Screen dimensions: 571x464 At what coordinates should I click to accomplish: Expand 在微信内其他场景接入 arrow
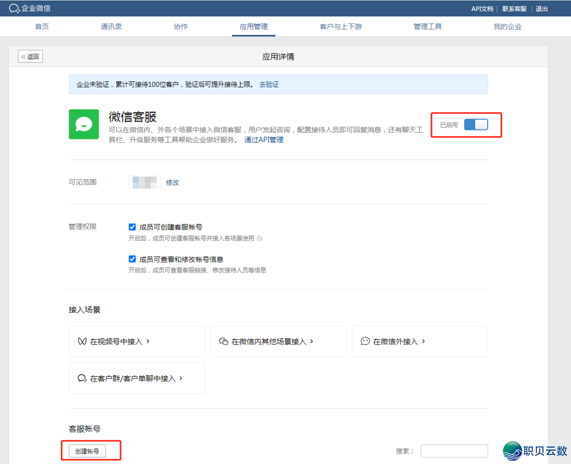click(312, 341)
